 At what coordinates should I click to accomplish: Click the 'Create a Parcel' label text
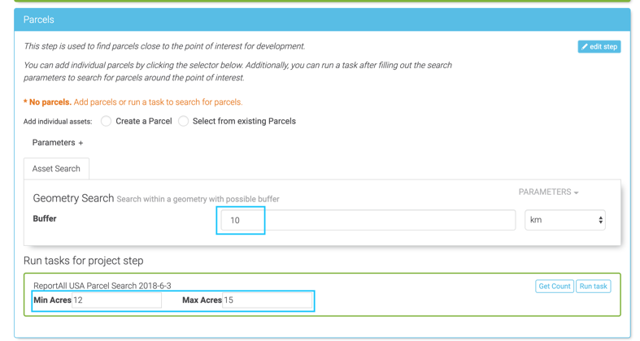point(143,121)
